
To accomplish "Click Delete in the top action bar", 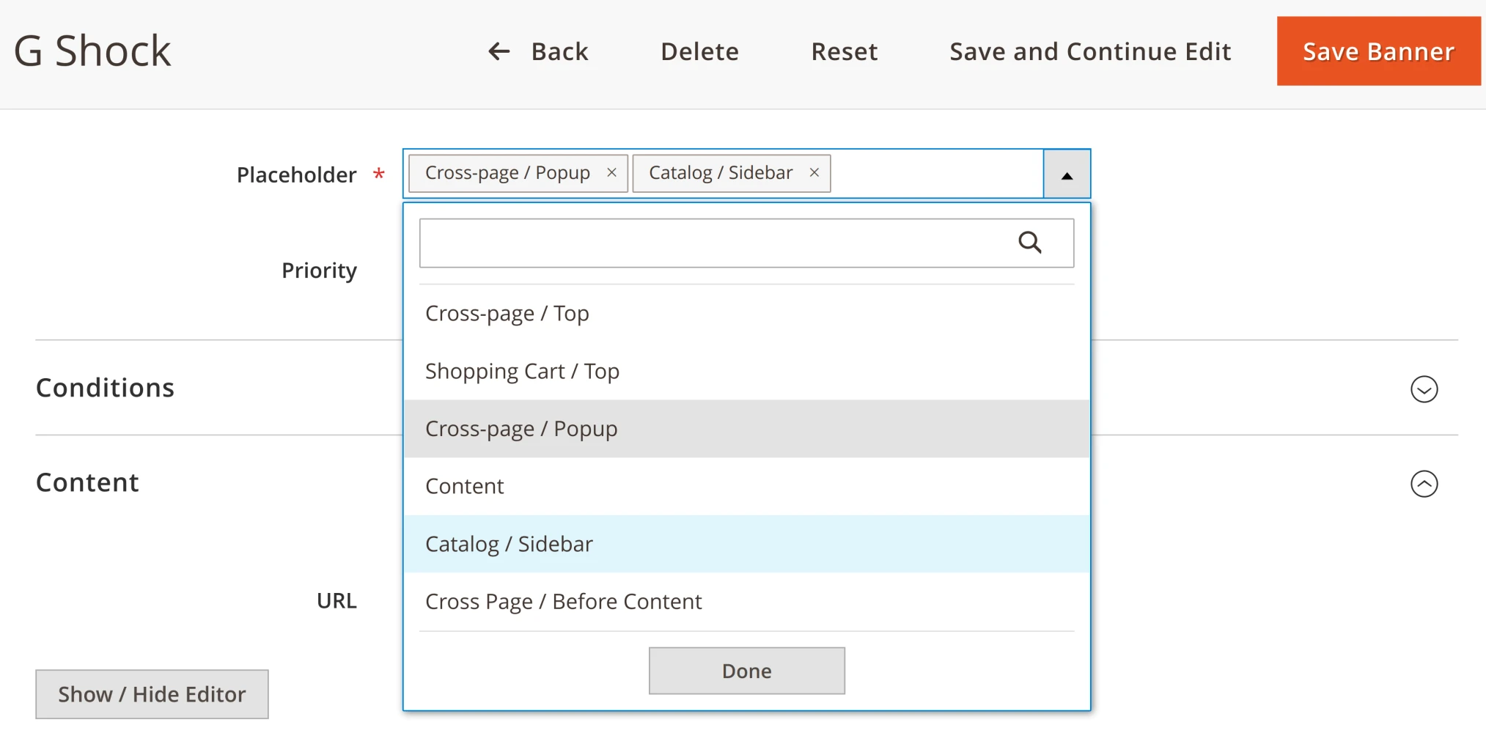I will tap(699, 51).
